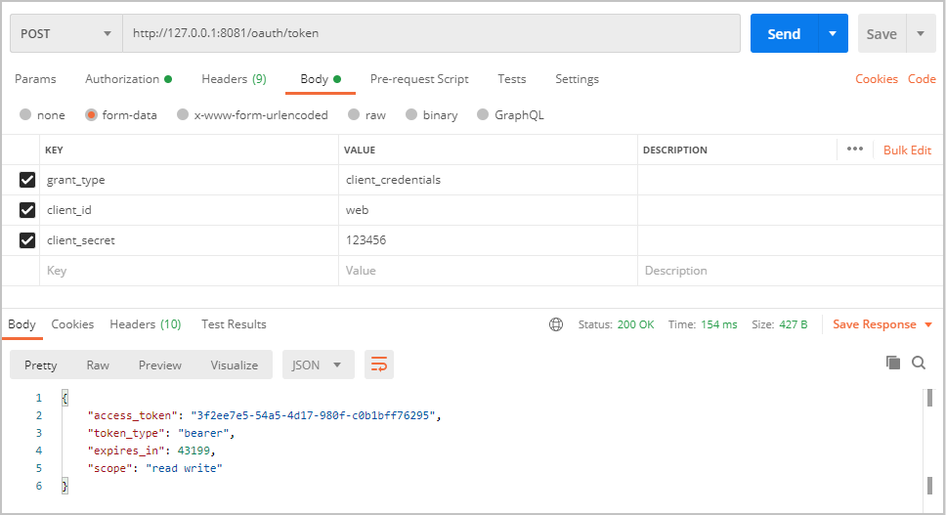Click the globe network information icon
The height and width of the screenshot is (515, 946).
556,324
